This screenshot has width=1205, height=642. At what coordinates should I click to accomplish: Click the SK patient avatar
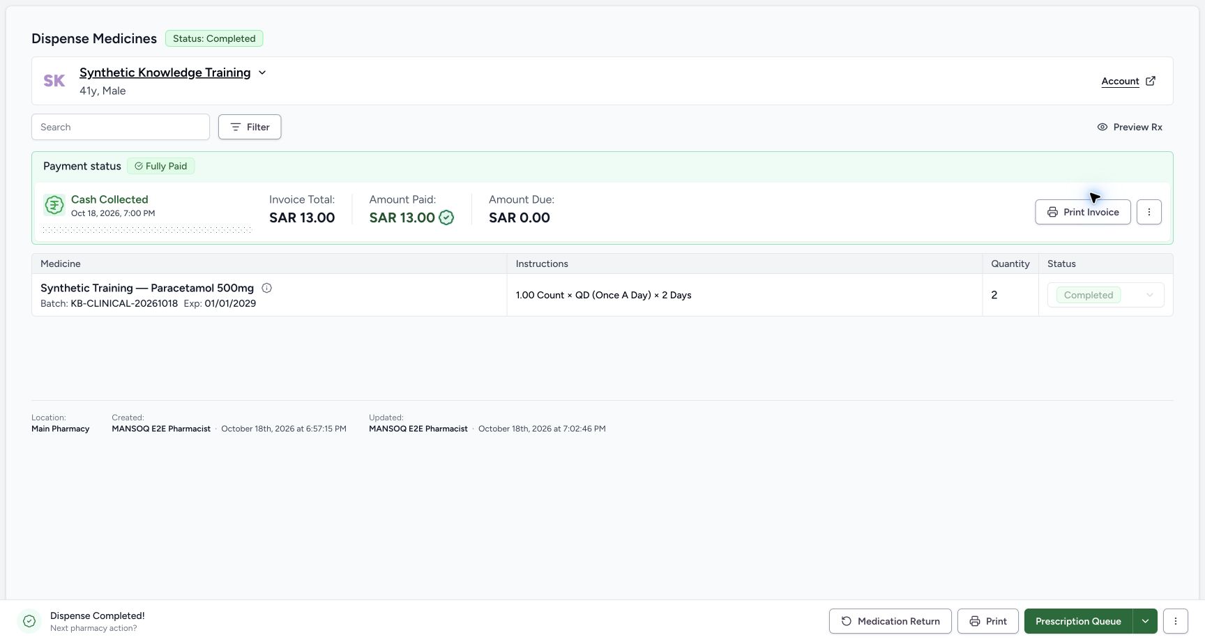pos(54,81)
